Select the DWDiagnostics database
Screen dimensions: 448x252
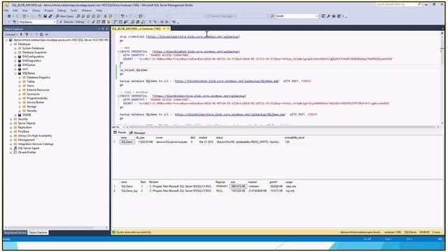pyautogui.click(x=31, y=61)
